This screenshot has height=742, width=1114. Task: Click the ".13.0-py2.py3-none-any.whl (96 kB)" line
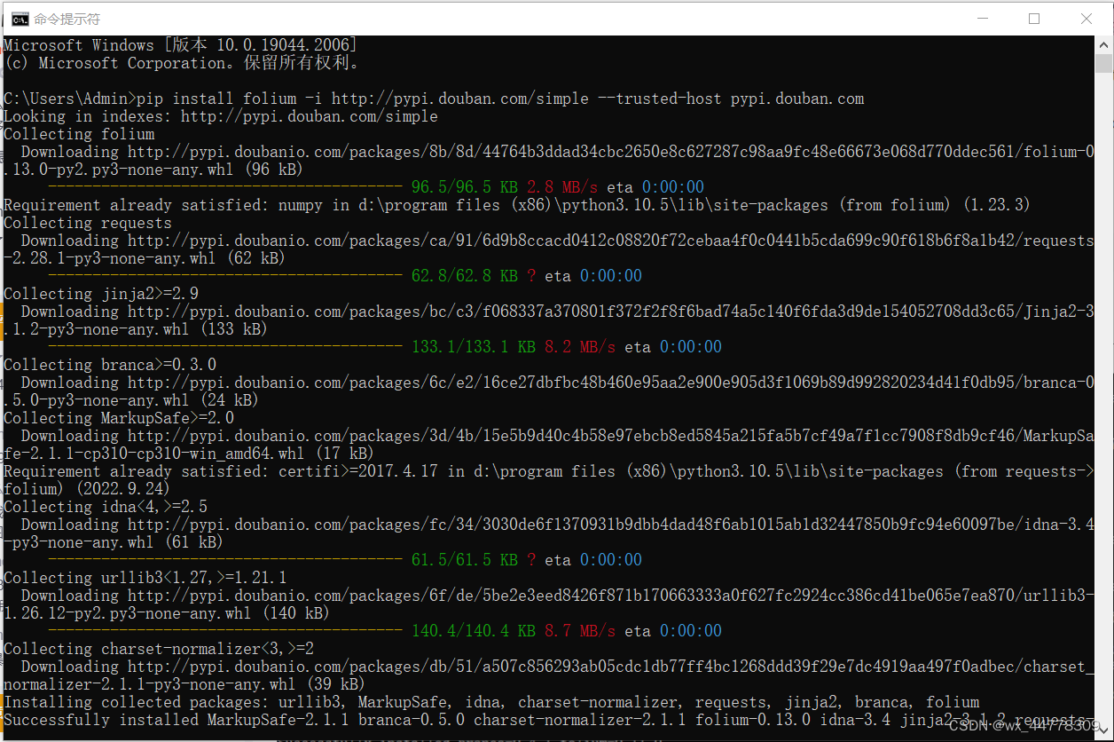[x=153, y=170]
